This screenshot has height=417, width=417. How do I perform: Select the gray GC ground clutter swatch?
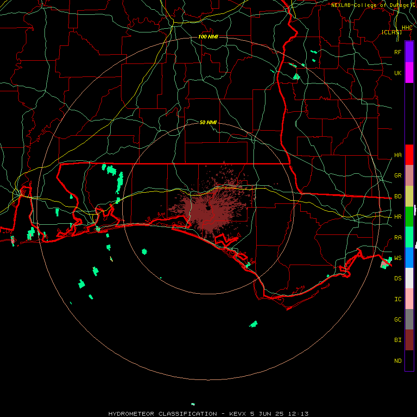coord(409,319)
